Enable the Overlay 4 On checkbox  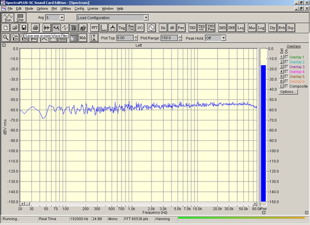coord(286,71)
